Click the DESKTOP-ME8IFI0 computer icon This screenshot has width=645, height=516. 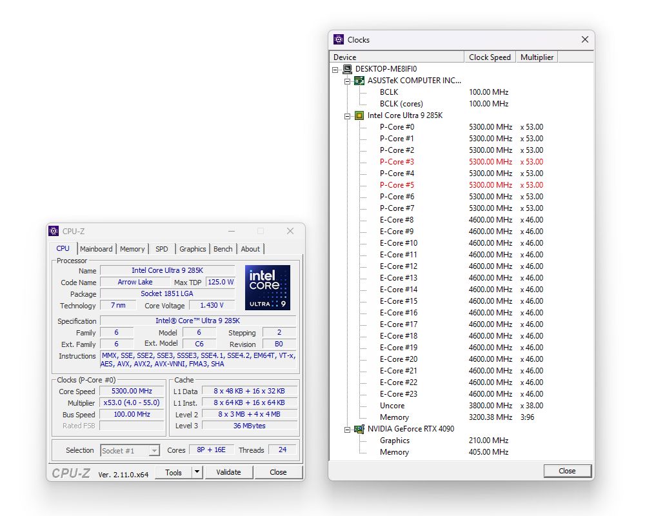pos(347,69)
